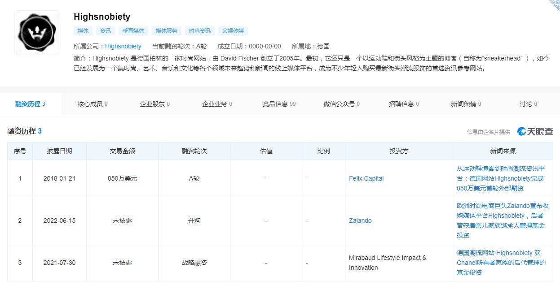Click the 所属地：德国 text
The width and height of the screenshot is (560, 285).
click(311, 46)
